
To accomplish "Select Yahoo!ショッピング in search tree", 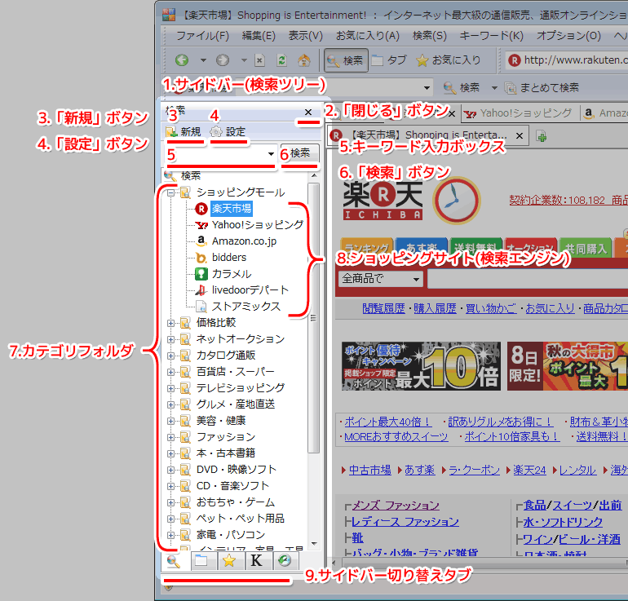I will [x=258, y=225].
